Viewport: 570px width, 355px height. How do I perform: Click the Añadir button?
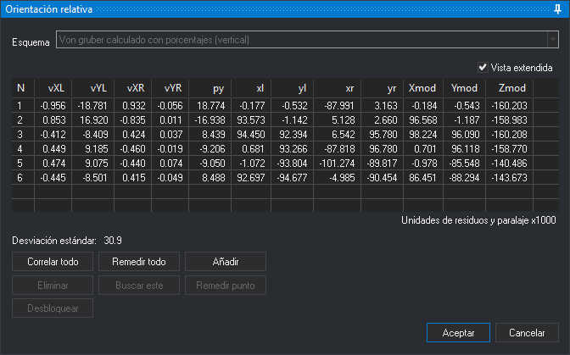226,262
